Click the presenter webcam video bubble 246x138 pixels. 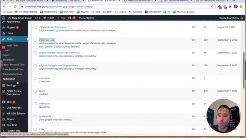pos(223,116)
